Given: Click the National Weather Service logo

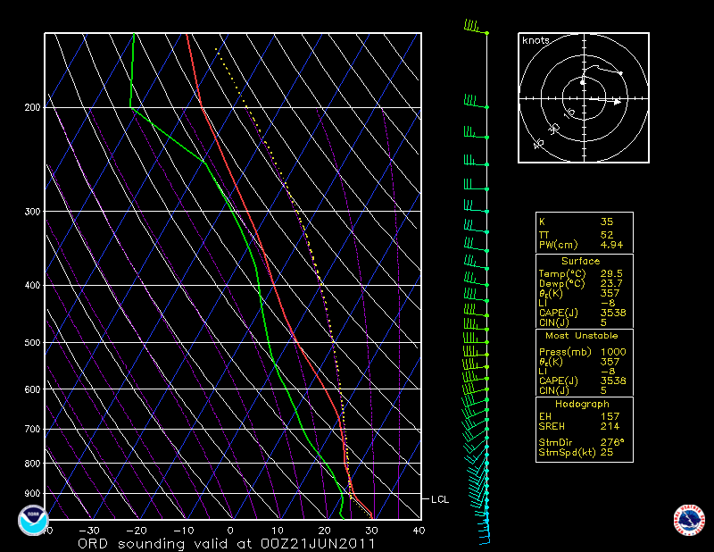Looking at the screenshot, I should pos(689,520).
